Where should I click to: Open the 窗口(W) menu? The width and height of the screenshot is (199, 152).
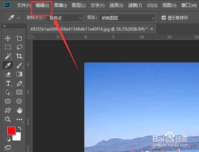189,6
